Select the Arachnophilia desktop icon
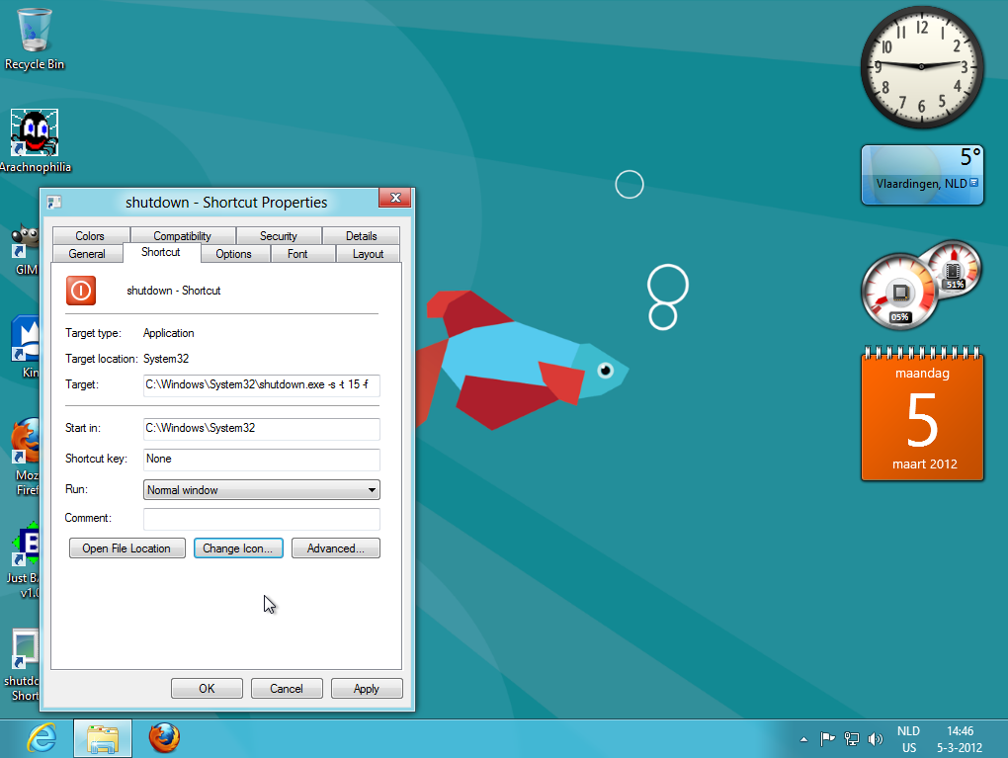This screenshot has height=758, width=1008. pyautogui.click(x=34, y=141)
